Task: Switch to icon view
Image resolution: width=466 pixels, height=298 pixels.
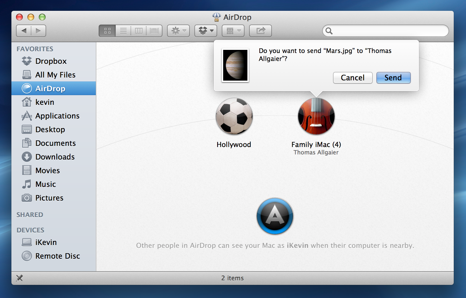Action: pyautogui.click(x=107, y=31)
